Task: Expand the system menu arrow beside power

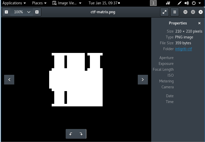Action: point(199,3)
